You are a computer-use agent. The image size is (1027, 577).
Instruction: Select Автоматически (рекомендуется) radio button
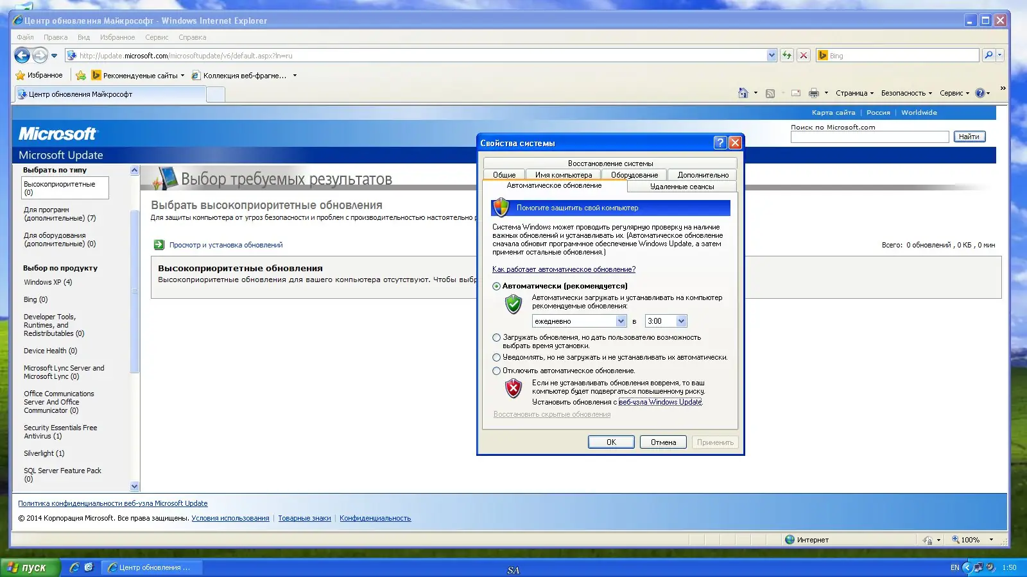496,286
